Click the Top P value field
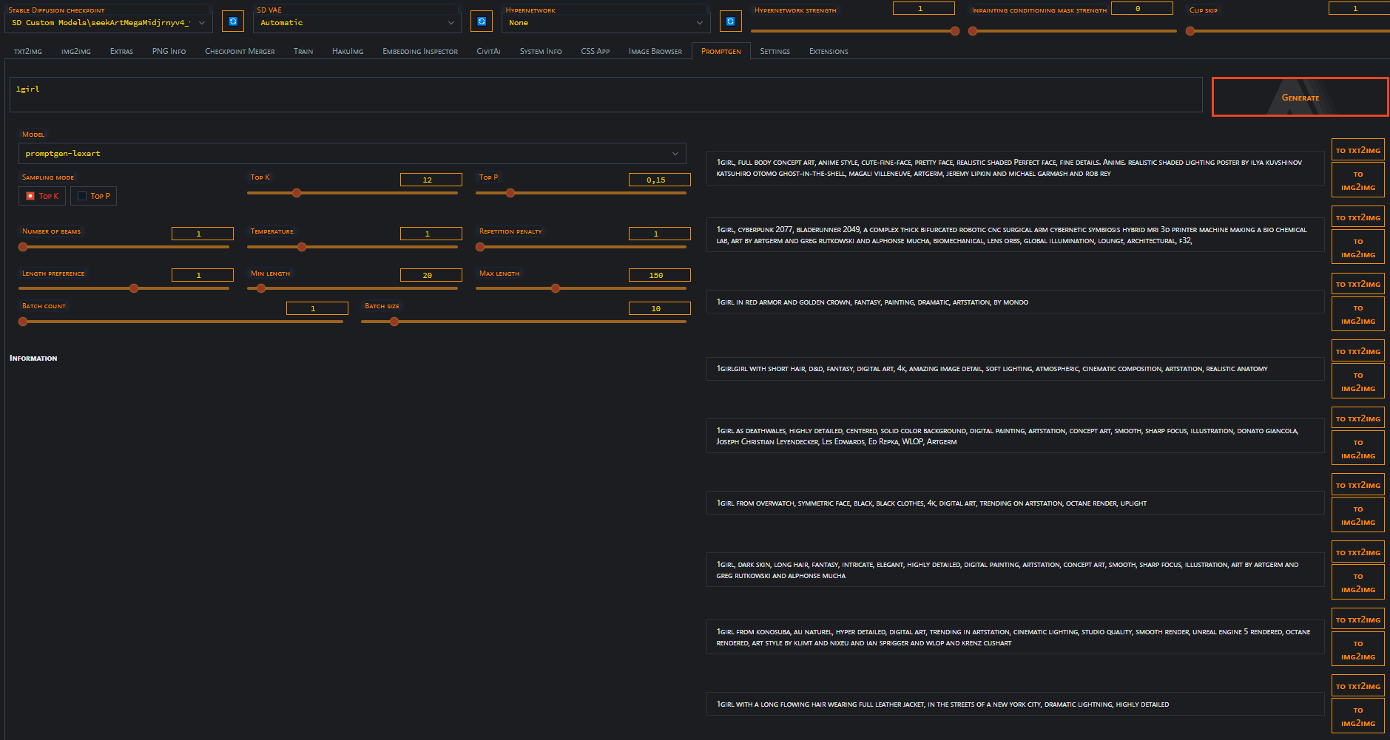This screenshot has width=1390, height=740. click(659, 180)
